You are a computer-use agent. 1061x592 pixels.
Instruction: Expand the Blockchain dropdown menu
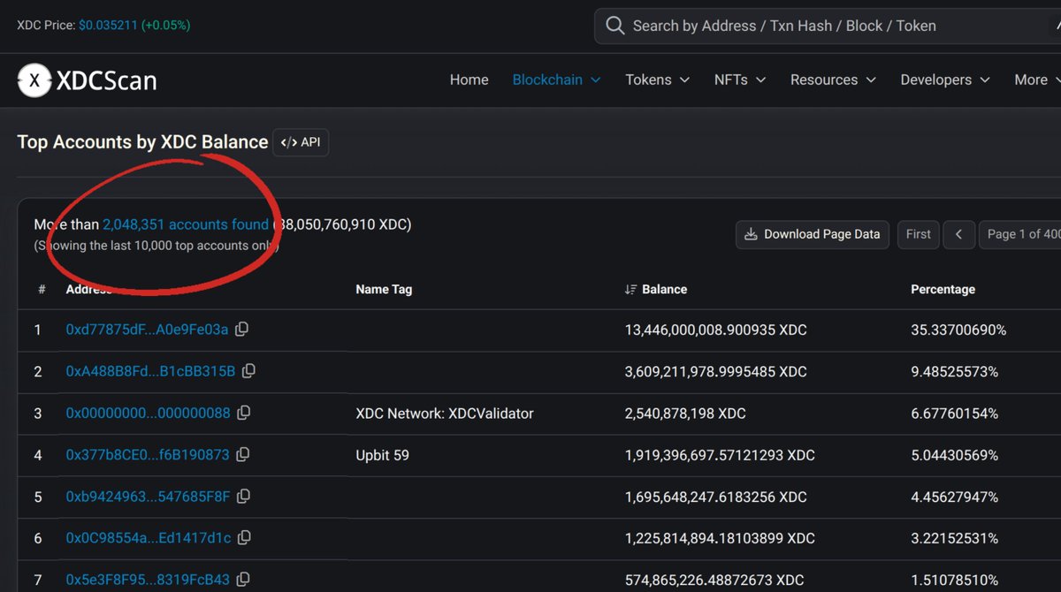pos(556,80)
